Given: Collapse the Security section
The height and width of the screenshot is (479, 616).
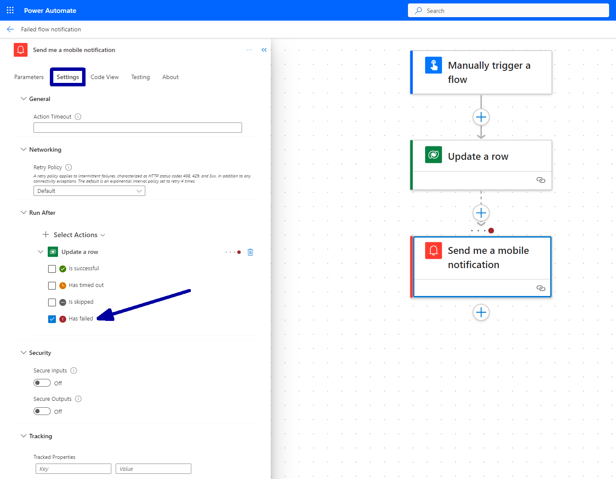Looking at the screenshot, I should tap(24, 353).
